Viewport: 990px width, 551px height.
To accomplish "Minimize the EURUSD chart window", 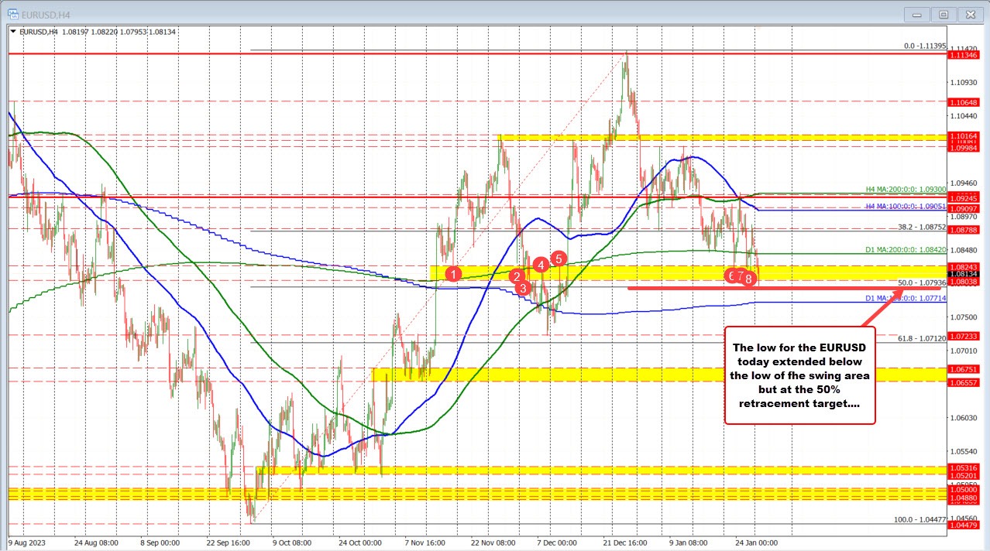I will click(916, 13).
